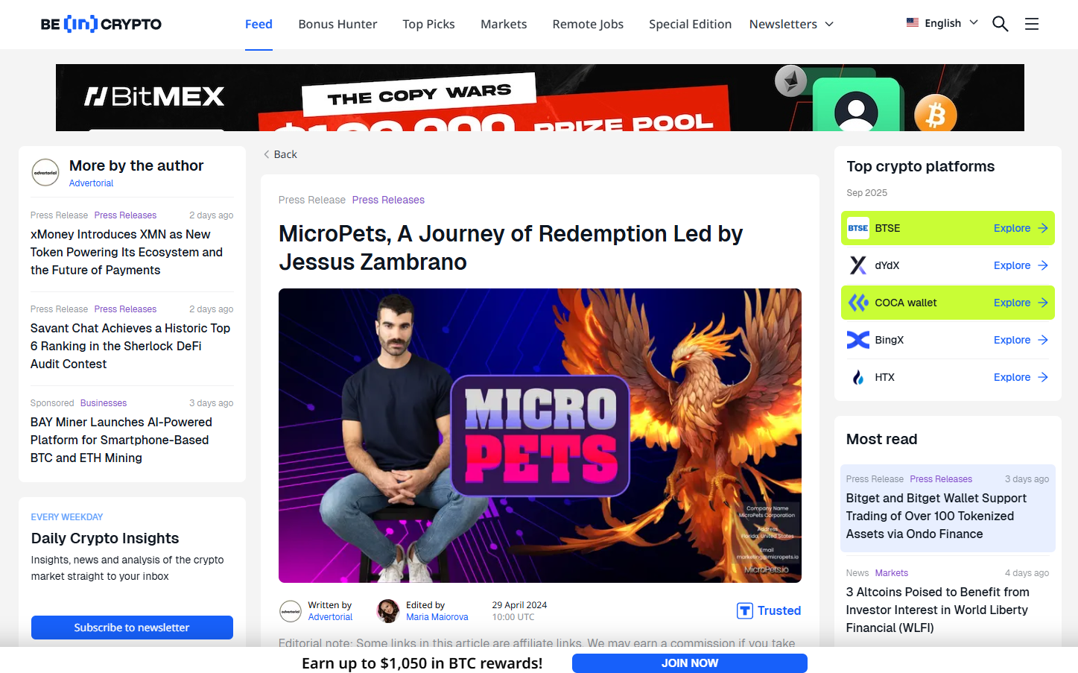Open the hamburger menu icon
The height and width of the screenshot is (673, 1078).
1031,24
